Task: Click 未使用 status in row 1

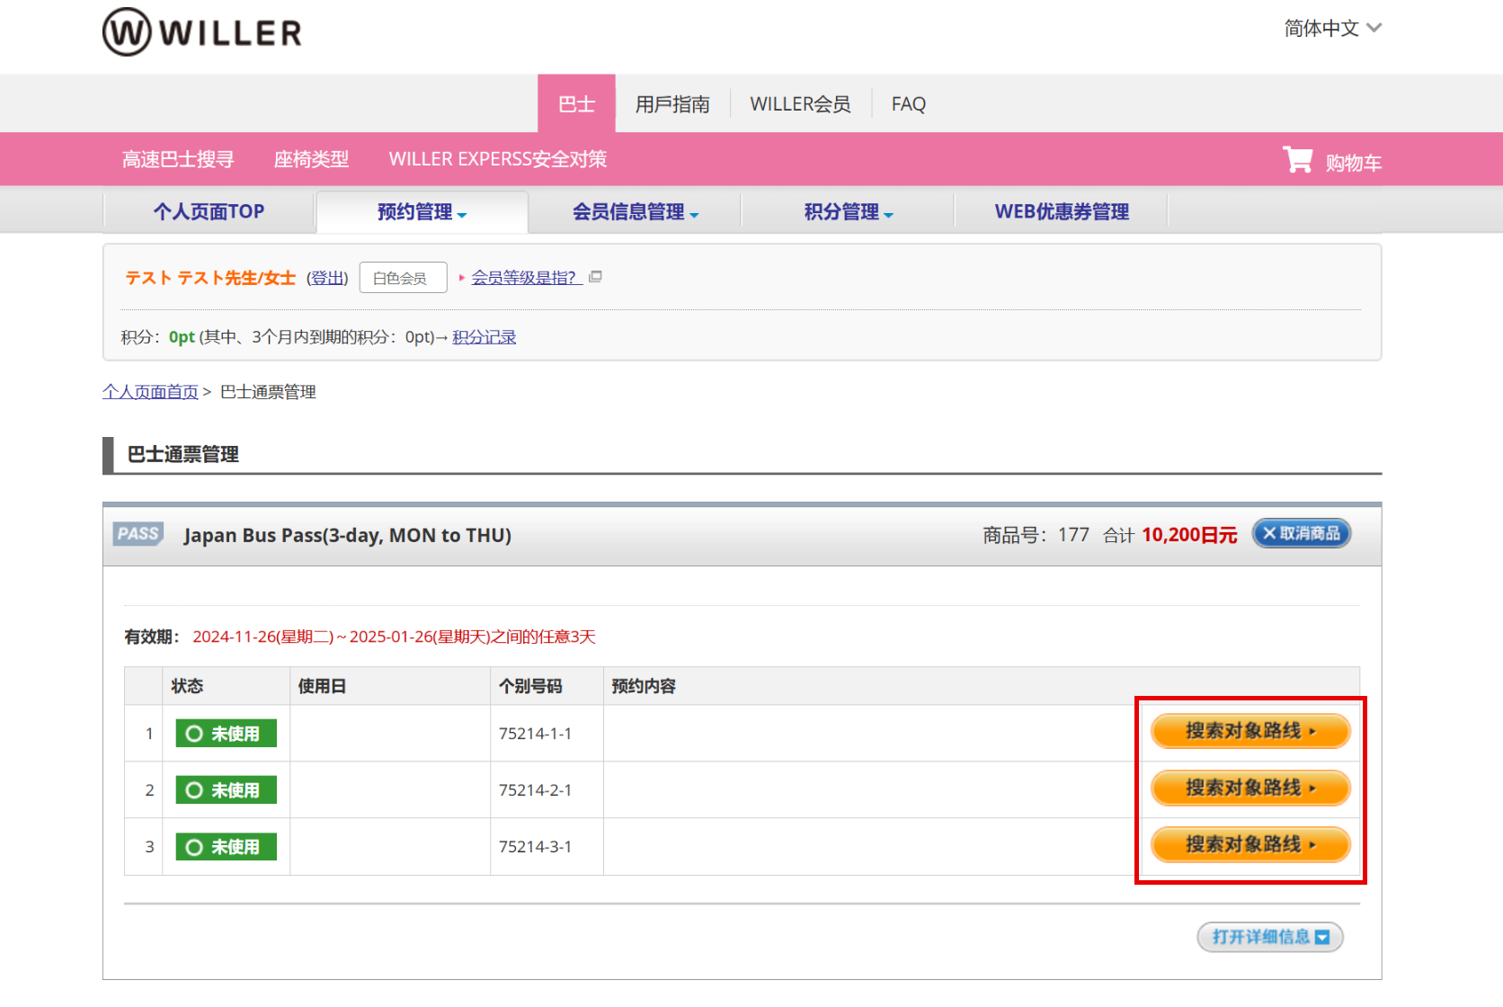Action: pos(226,734)
